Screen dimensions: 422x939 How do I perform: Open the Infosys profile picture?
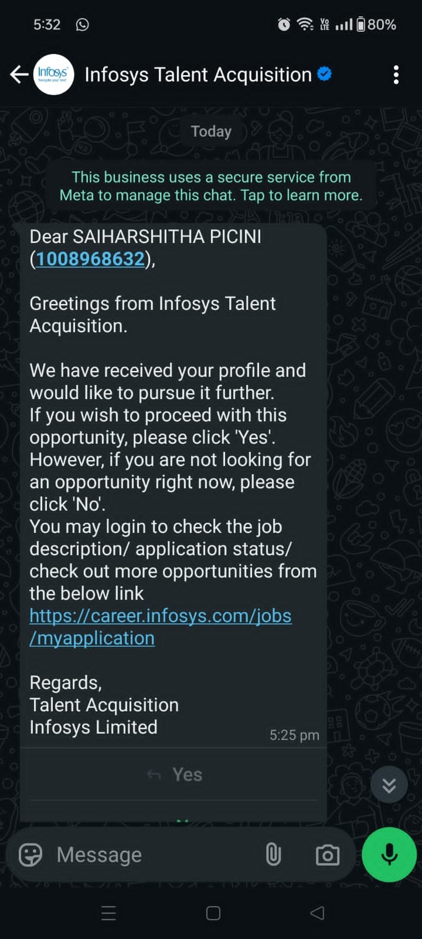(53, 75)
